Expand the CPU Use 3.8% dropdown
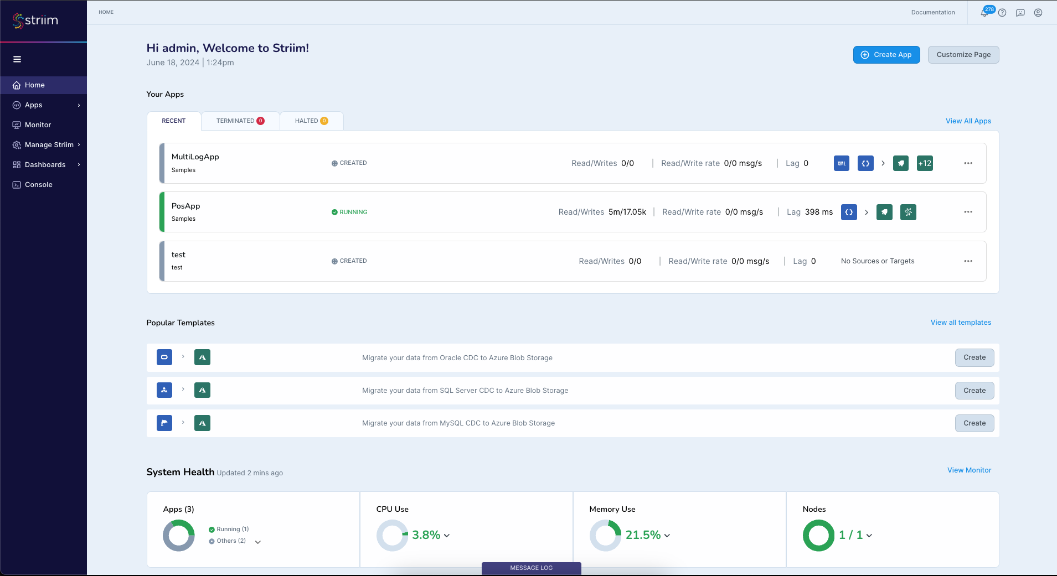The image size is (1057, 576). point(447,536)
